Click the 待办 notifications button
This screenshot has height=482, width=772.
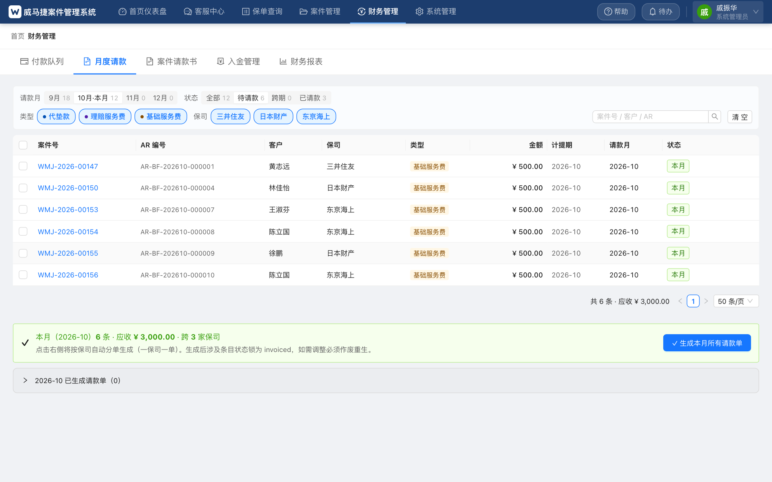(x=660, y=12)
